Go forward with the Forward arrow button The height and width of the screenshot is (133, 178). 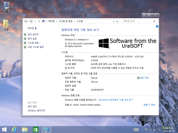point(31,21)
